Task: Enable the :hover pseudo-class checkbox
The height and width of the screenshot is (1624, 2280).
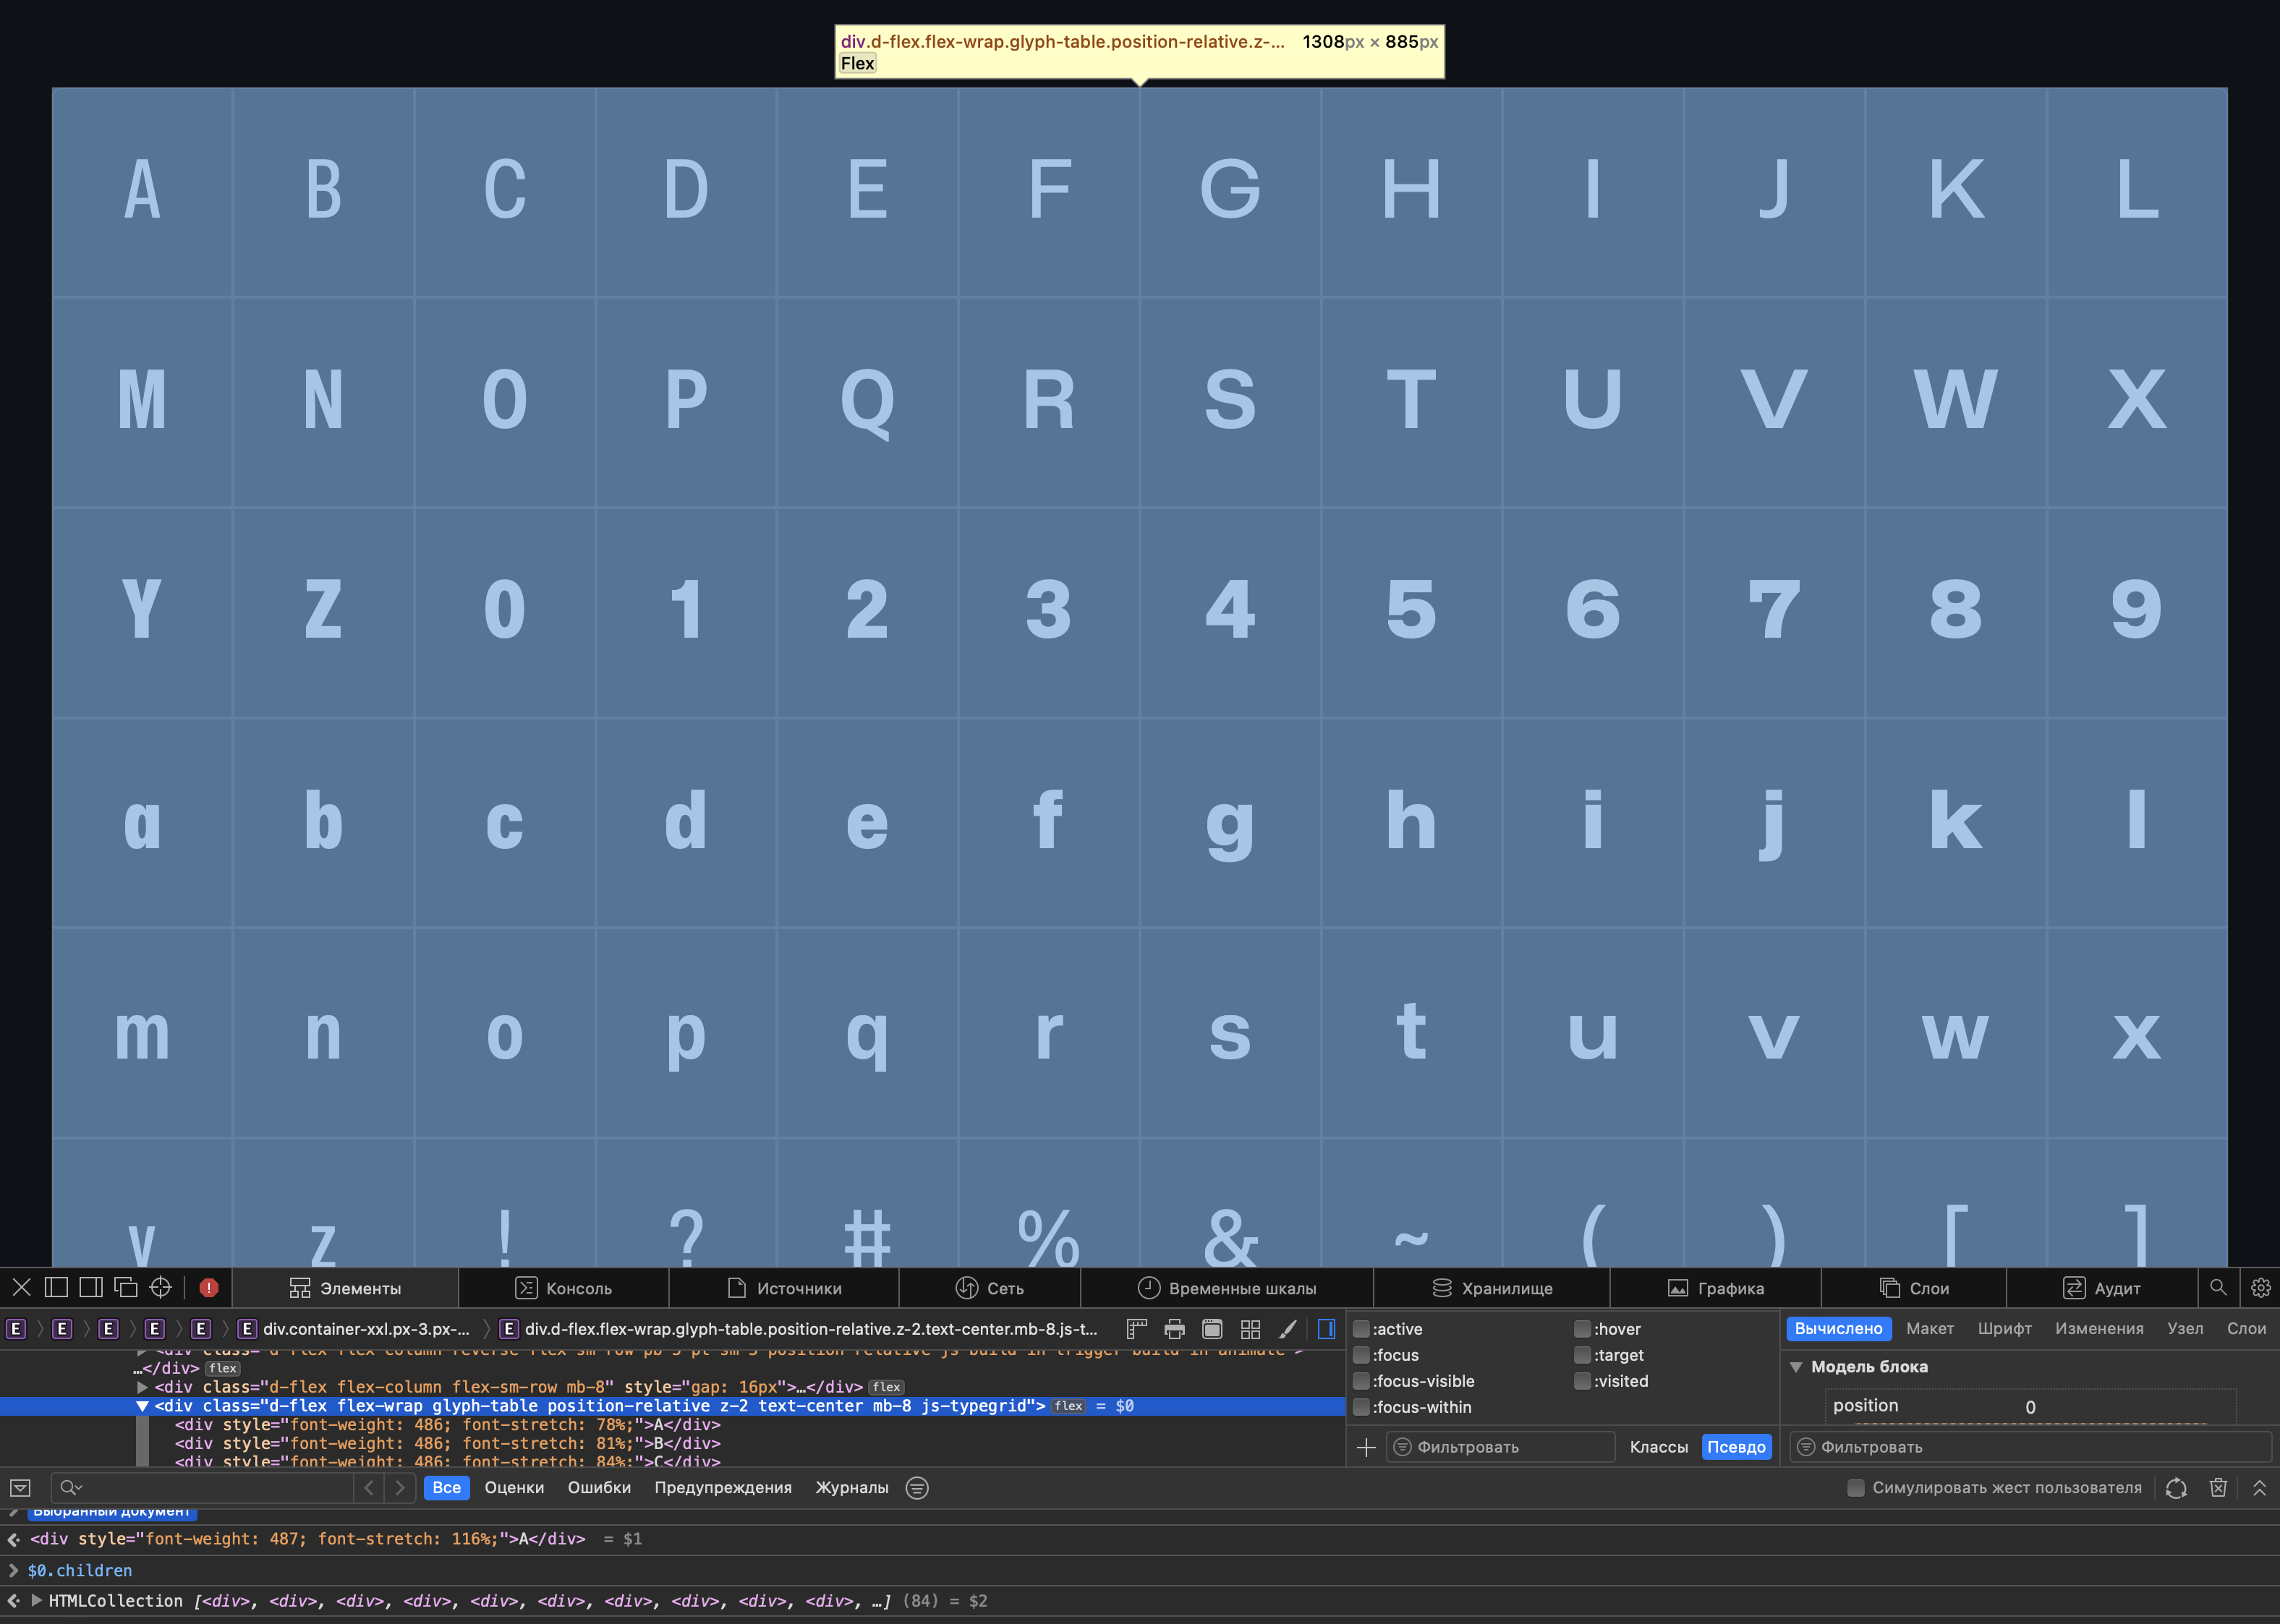Action: coord(1583,1329)
